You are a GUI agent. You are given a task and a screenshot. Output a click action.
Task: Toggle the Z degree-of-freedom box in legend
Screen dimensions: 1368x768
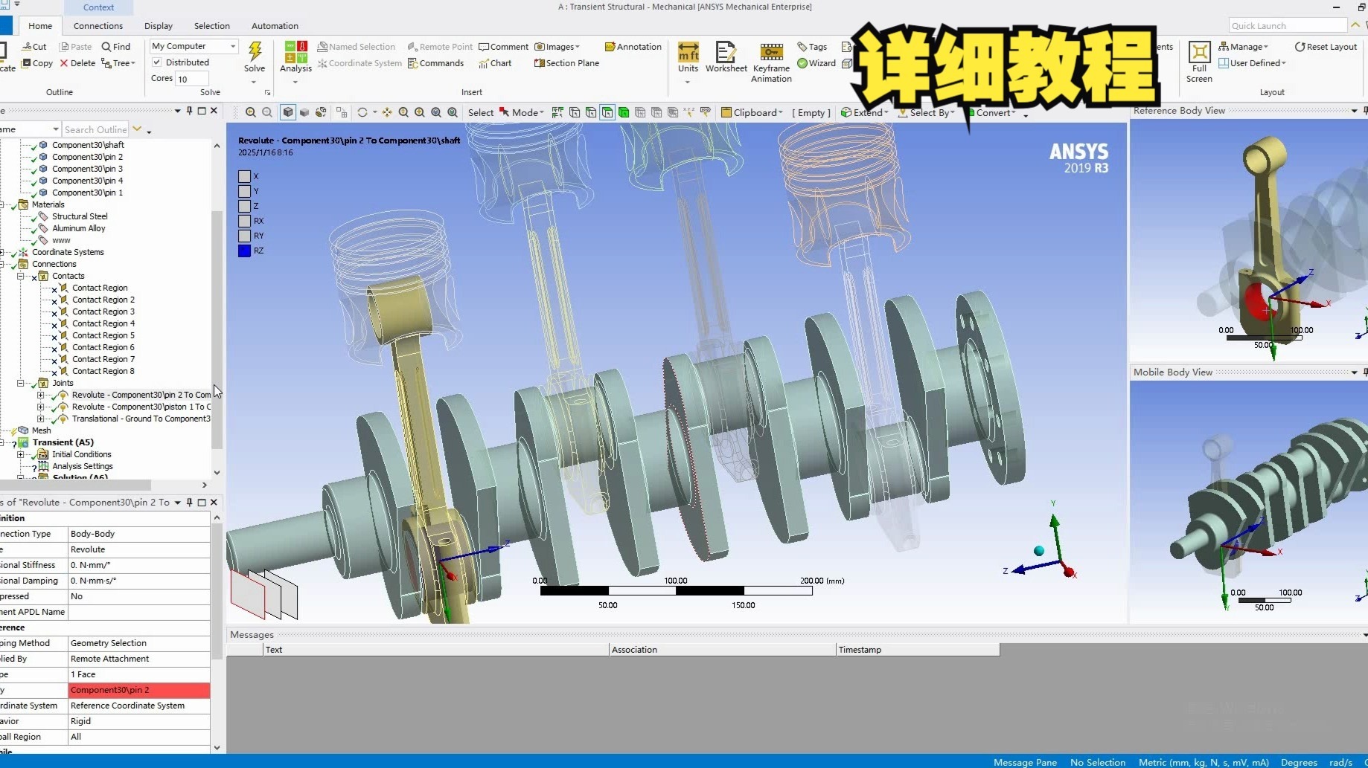[x=244, y=206]
